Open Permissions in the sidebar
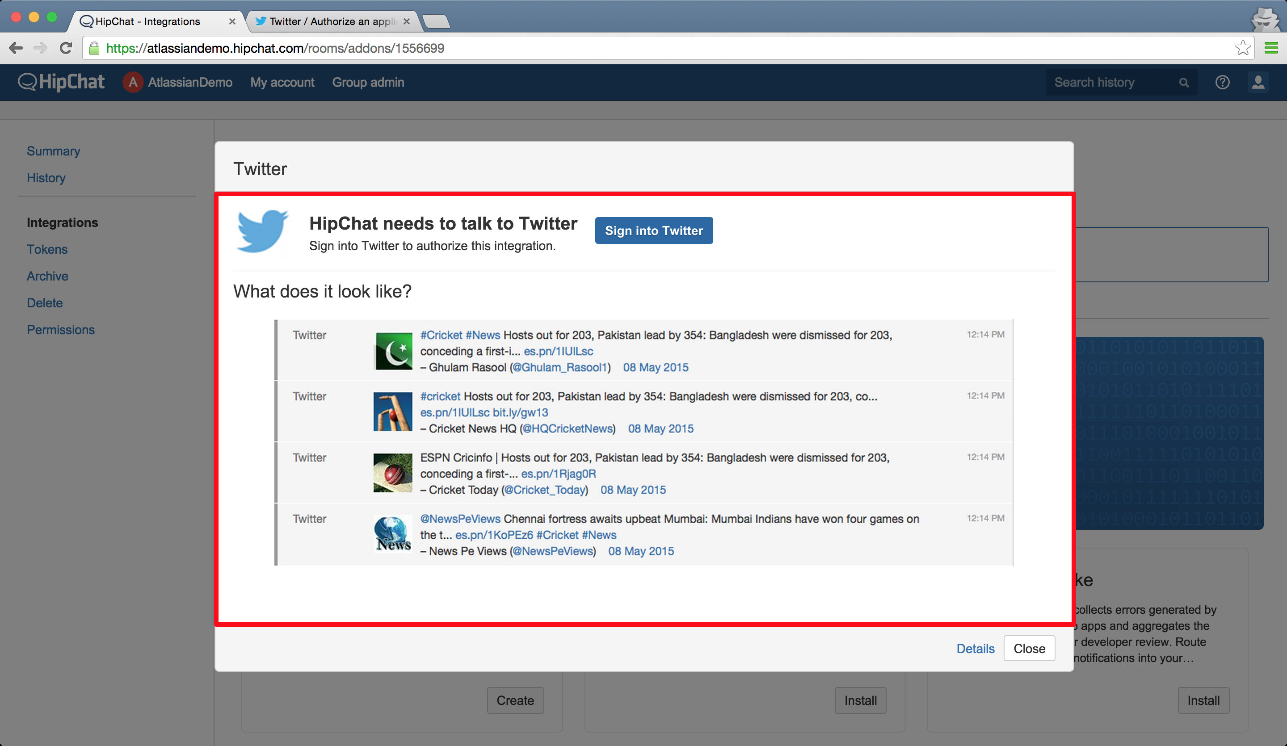Image resolution: width=1287 pixels, height=746 pixels. pyautogui.click(x=61, y=329)
